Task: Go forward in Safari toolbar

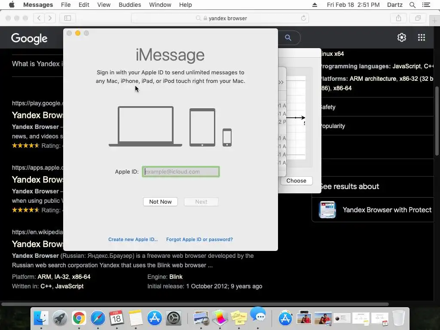Action: (x=50, y=18)
